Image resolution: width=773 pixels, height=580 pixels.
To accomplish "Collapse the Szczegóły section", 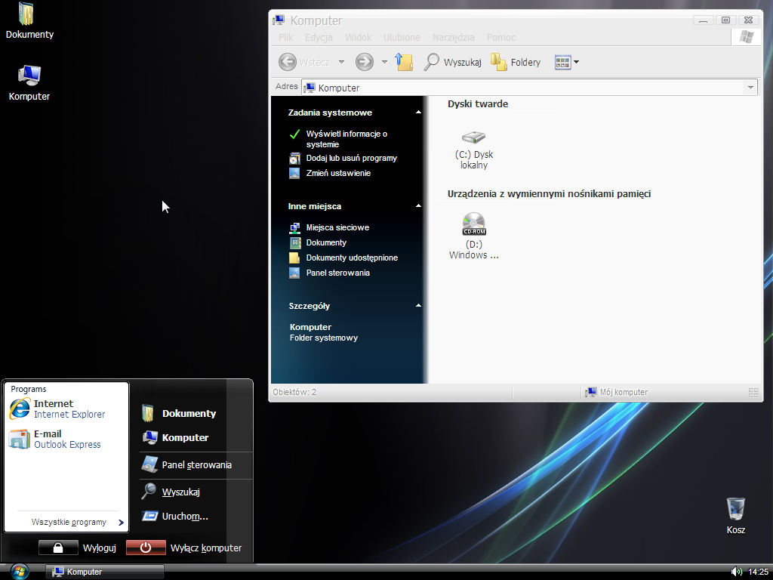I will [418, 306].
